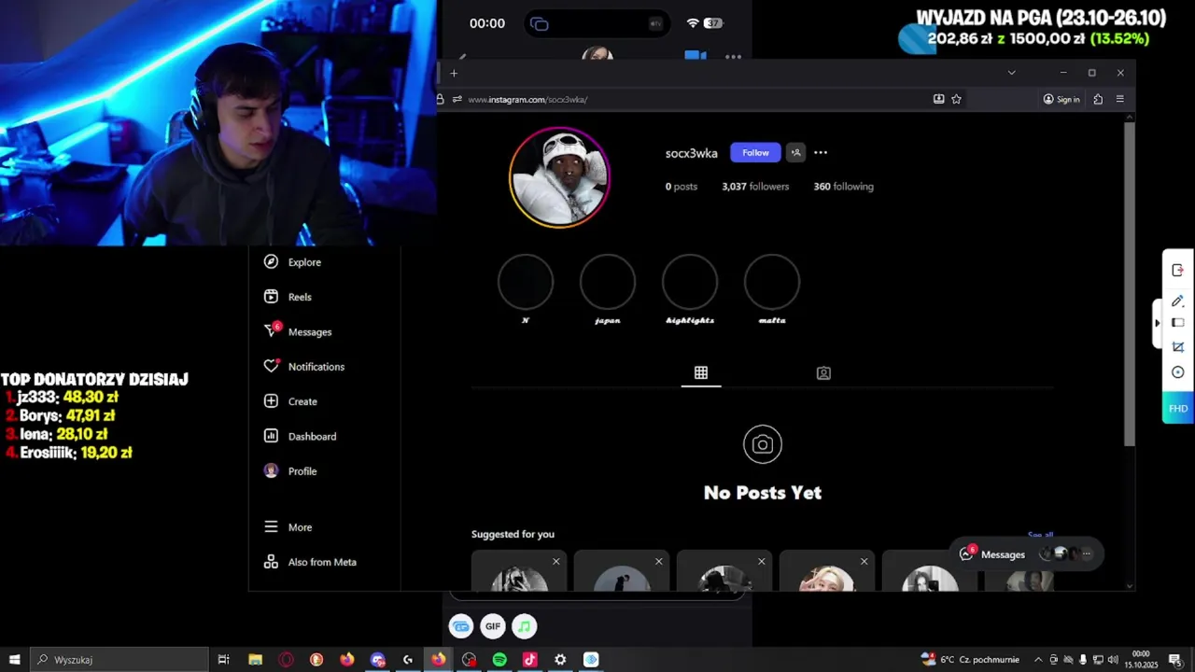Open Opera GX from the taskbar
Viewport: 1195px width, 672px height.
pos(286,660)
